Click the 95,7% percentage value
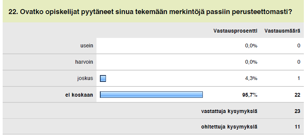Viewport: 305px width, 138px height. click(250, 95)
